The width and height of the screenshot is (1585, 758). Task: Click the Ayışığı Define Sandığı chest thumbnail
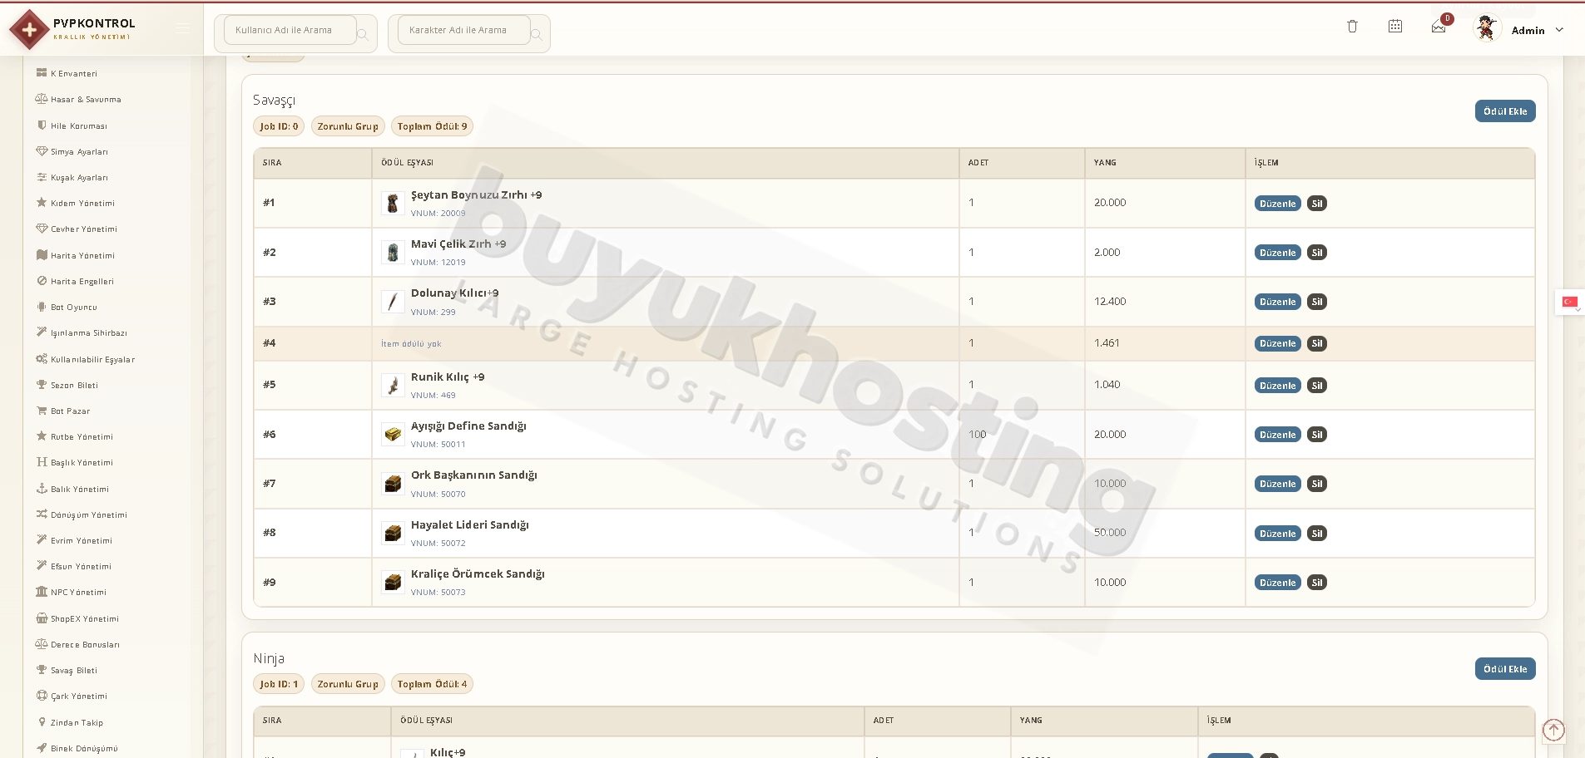393,434
